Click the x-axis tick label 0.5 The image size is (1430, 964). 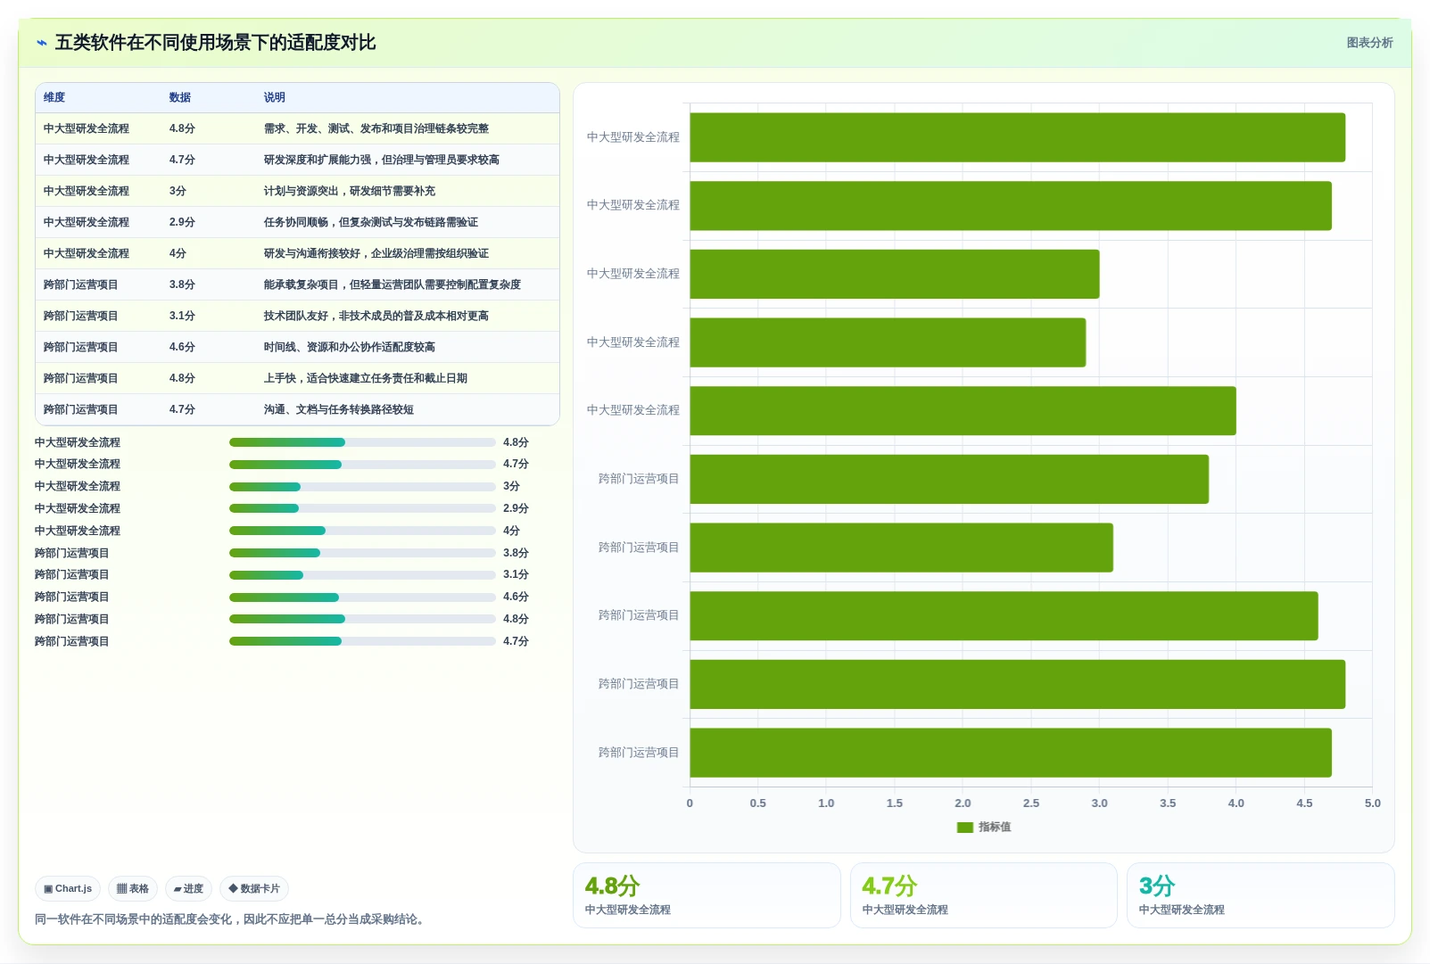click(758, 803)
